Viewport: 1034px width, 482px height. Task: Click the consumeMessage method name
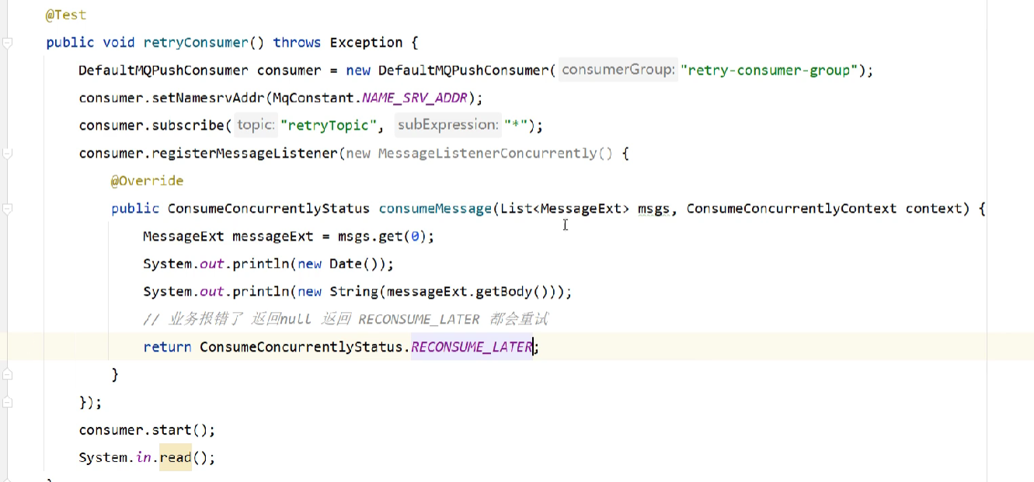point(435,209)
